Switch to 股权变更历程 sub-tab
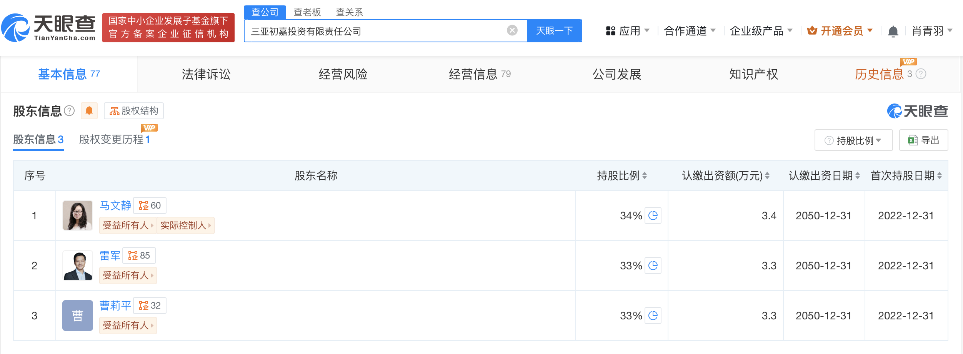 pos(115,139)
